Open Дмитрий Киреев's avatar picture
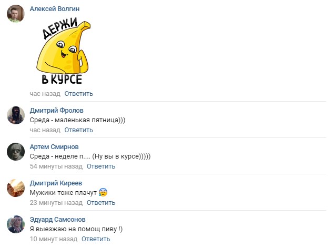334x247 pixels. pos(16,188)
